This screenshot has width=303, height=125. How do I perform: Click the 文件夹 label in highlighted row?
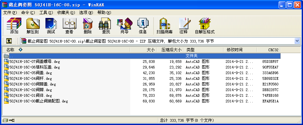coord(192,56)
